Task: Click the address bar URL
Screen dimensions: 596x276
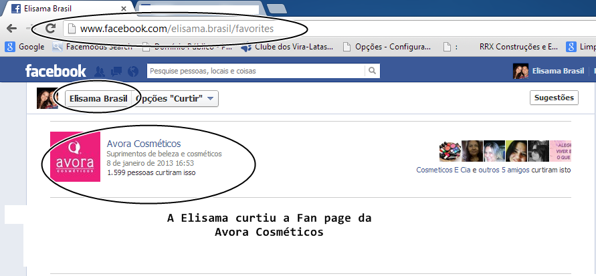Action: tap(177, 29)
